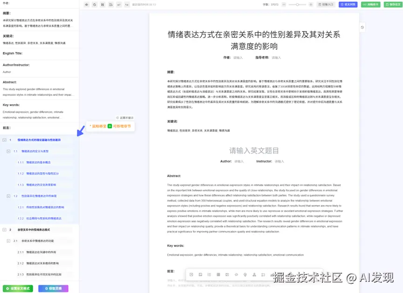
Task: Select section 1.1 情绪表达的定义与类型
Action: coord(35,151)
